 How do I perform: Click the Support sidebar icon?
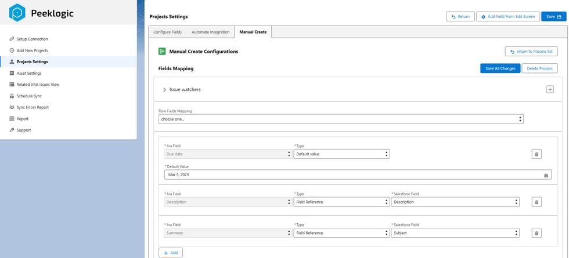(x=12, y=130)
